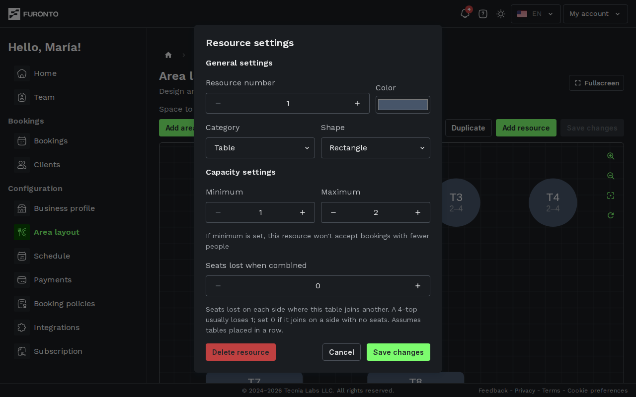Screen dimensions: 636x397
Task: Open Team in the sidebar
Action: point(44,97)
